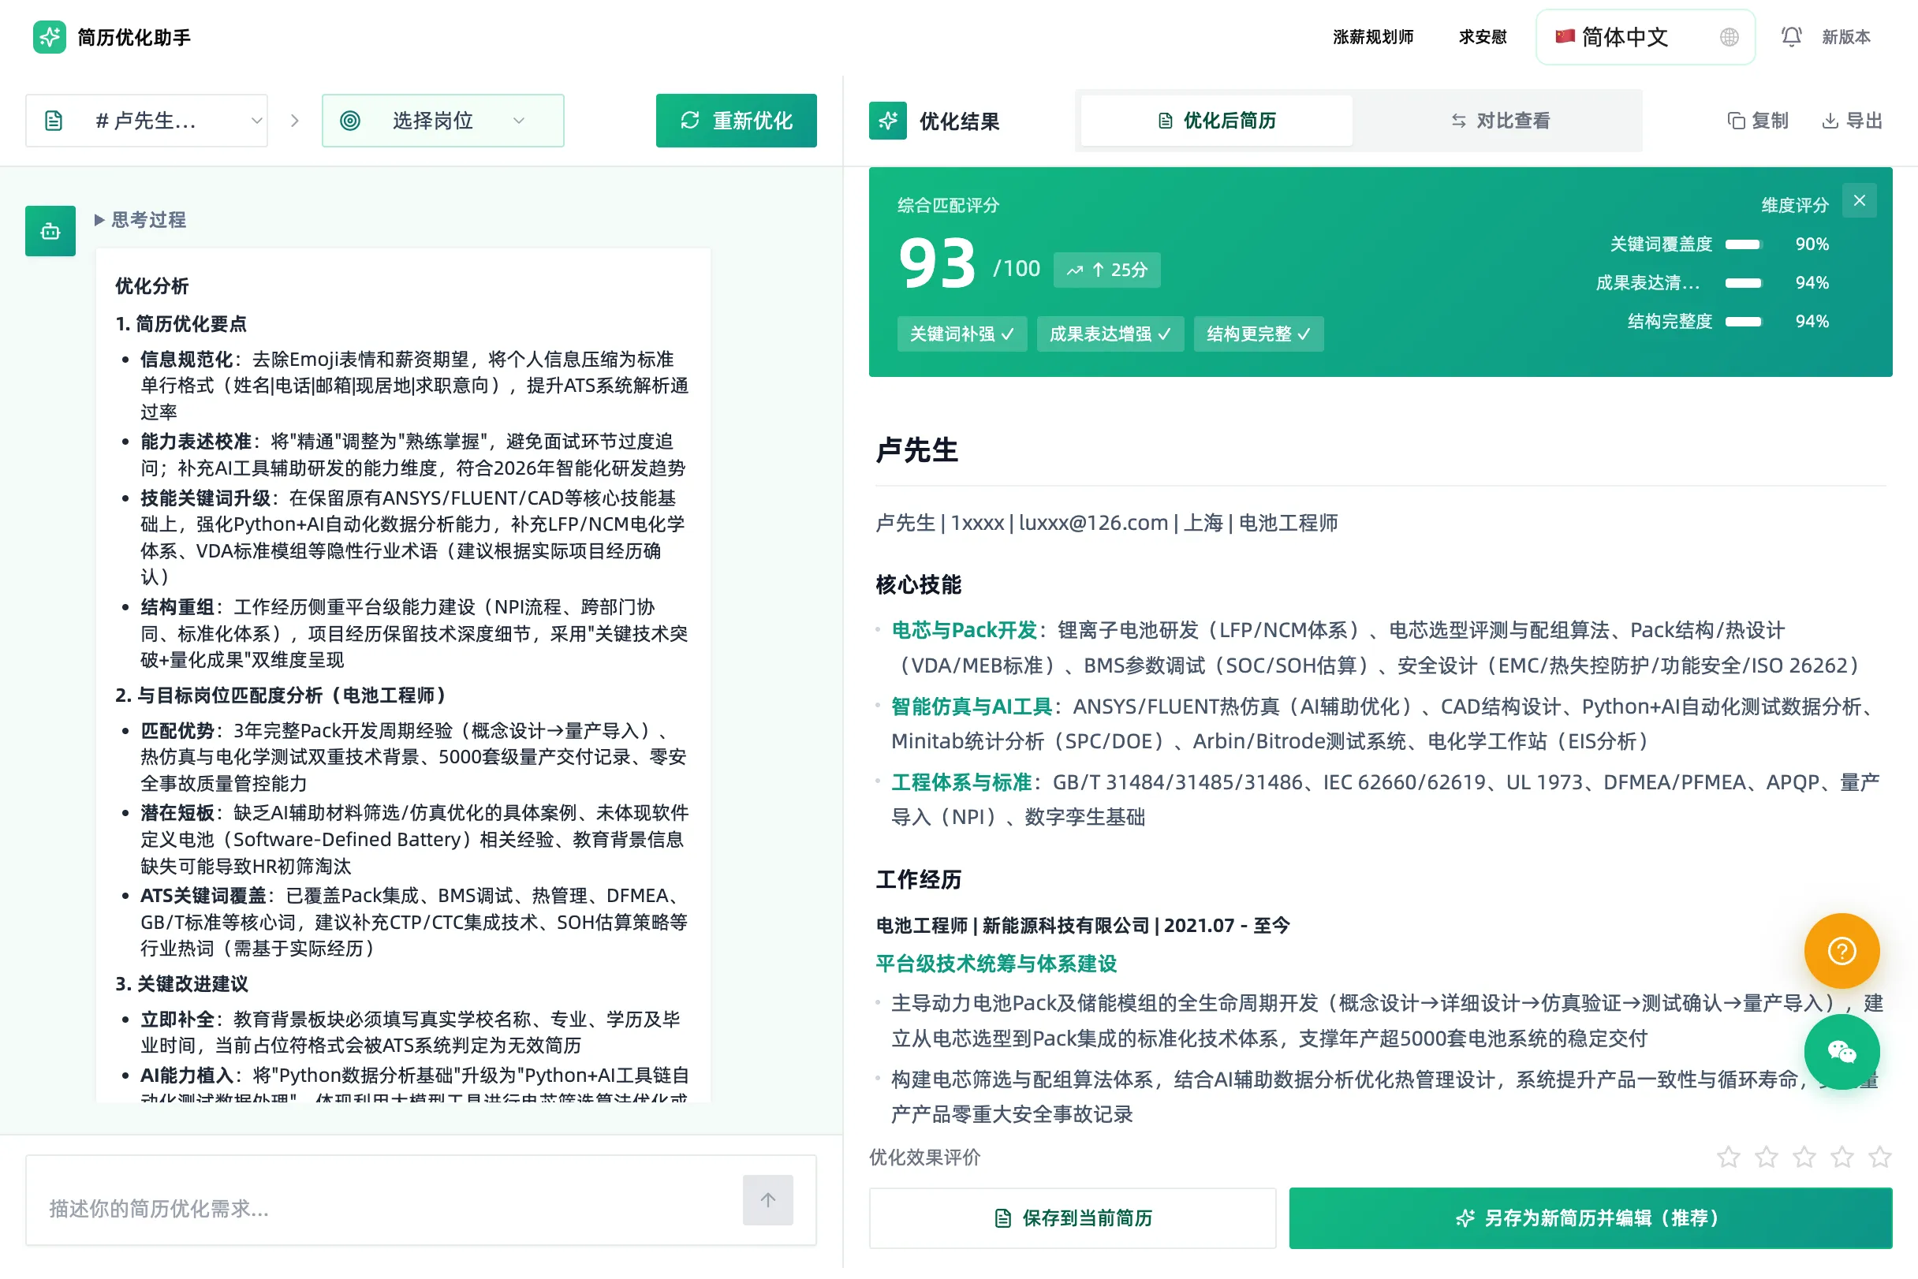Image resolution: width=1918 pixels, height=1279 pixels.
Task: Click the document icon in resume selector
Action: [x=54, y=121]
